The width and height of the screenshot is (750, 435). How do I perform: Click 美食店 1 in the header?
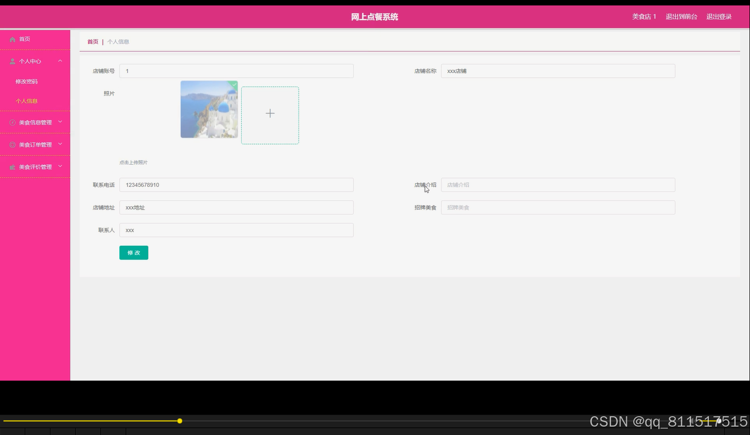tap(644, 16)
